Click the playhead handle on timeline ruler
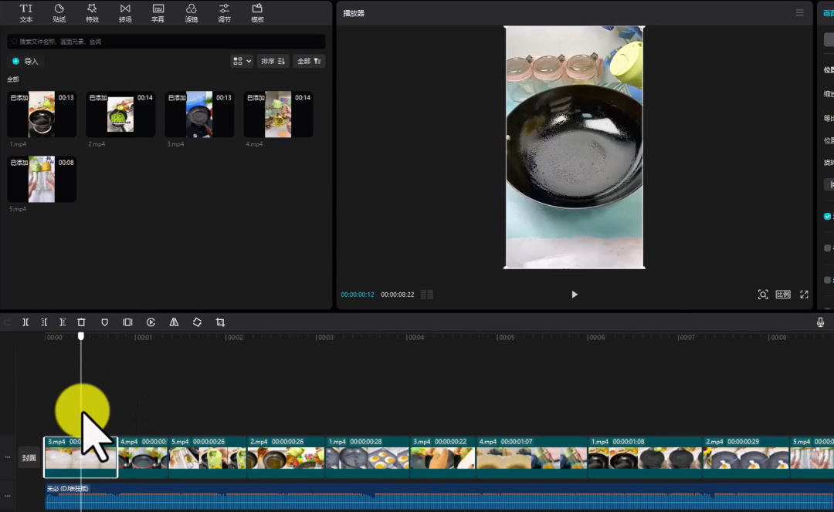Image resolution: width=834 pixels, height=512 pixels. pos(81,336)
